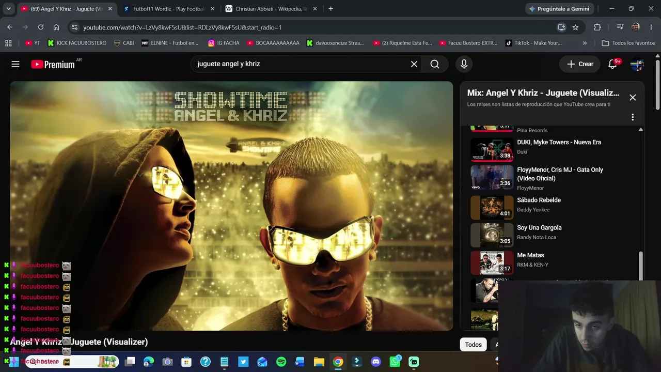Screen dimensions: 661x372
Task: Click the browser address bar URL
Action: click(x=182, y=27)
